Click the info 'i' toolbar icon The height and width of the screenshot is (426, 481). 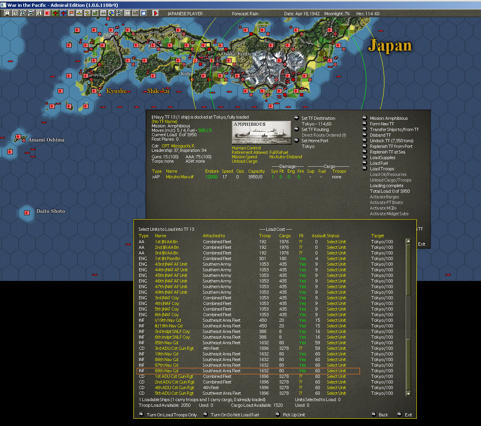[x=39, y=13]
